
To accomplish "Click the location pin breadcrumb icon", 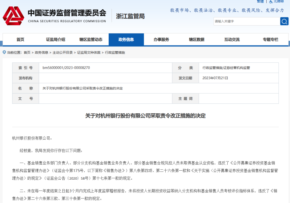I will click(4, 52).
